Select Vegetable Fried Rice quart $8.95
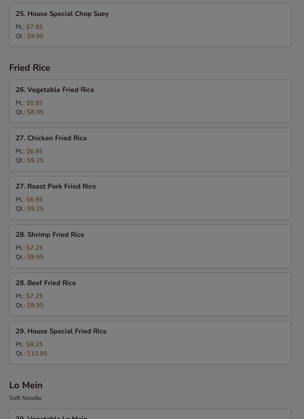This screenshot has width=304, height=419. click(x=35, y=112)
